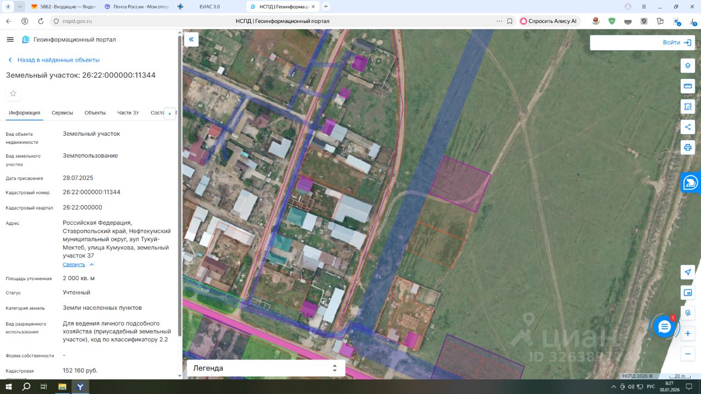Screen dimensions: 701x394
Task: Open the tab group dropdown arrow in the tab bar
Action: [20, 7]
